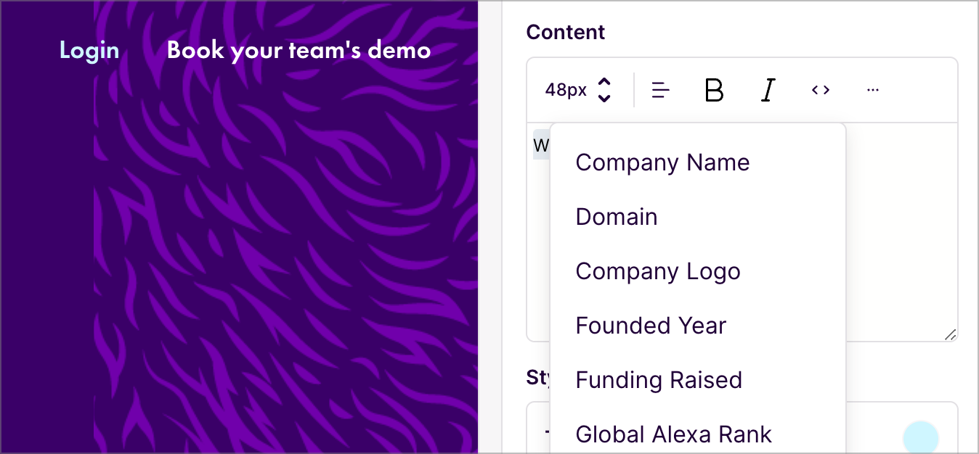This screenshot has width=979, height=454.
Task: Decrease font size with down arrow
Action: click(604, 98)
